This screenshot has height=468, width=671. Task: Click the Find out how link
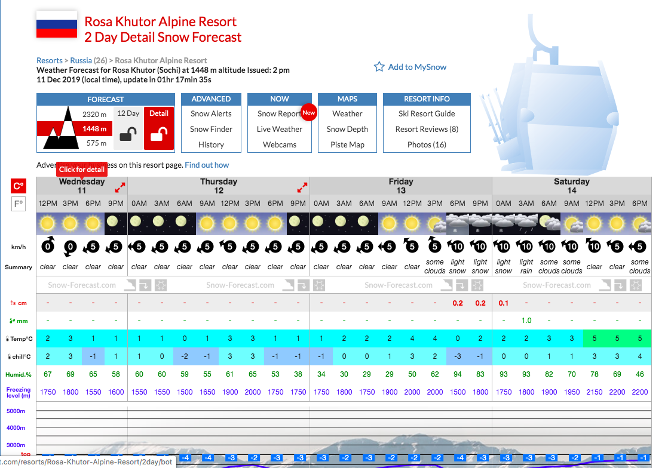click(207, 165)
